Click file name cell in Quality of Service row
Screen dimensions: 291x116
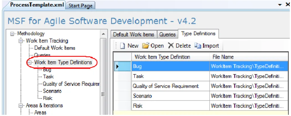pos(249,86)
